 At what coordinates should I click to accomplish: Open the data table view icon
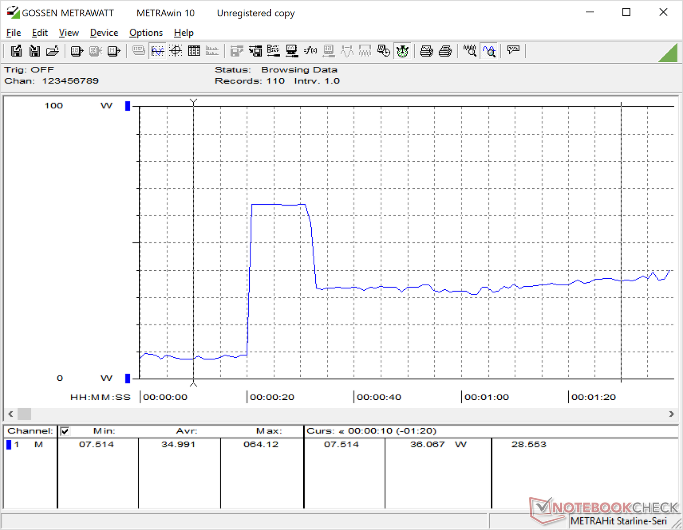point(194,51)
